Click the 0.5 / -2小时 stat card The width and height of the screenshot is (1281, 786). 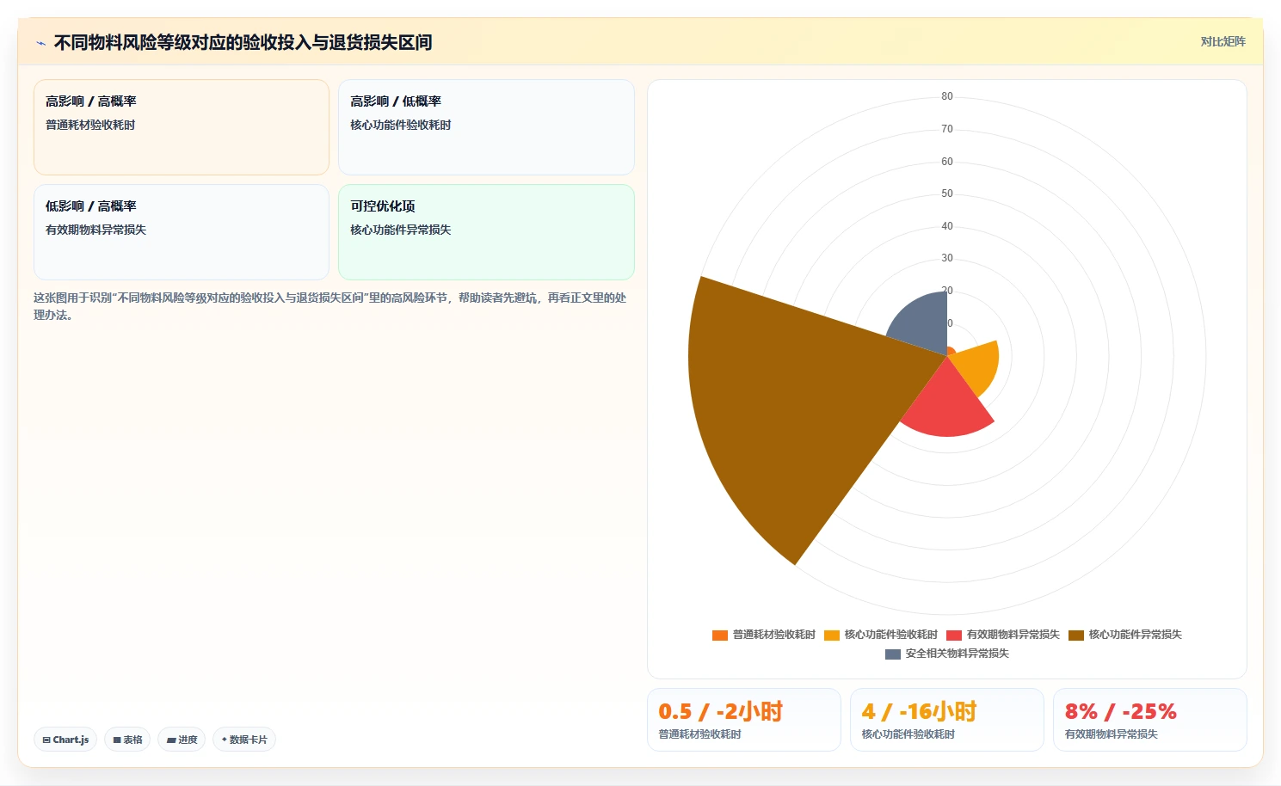(x=744, y=720)
